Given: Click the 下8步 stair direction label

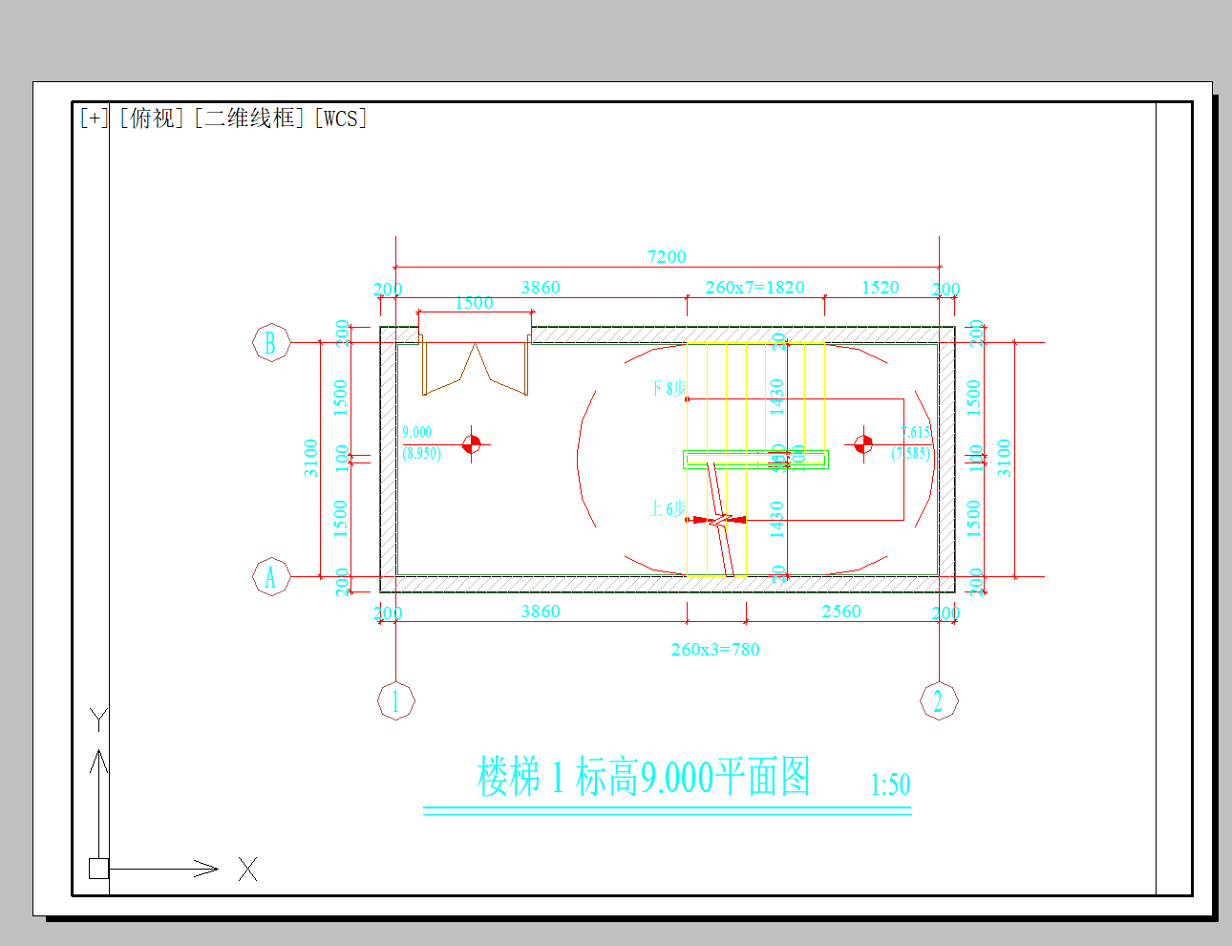Looking at the screenshot, I should click(669, 386).
